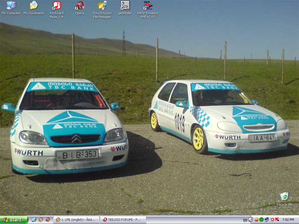This screenshot has height=224, width=299.
Task: Click the blue Quick Launch icon
Action: tap(34, 220)
